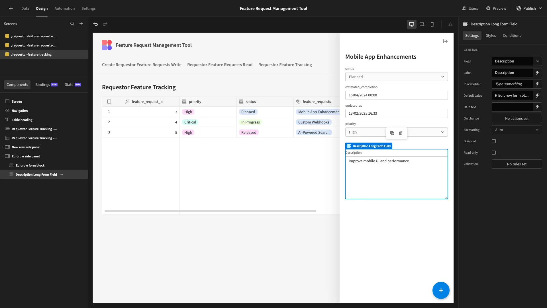Open lightning binding for Help text
The image size is (547, 308).
[538, 107]
